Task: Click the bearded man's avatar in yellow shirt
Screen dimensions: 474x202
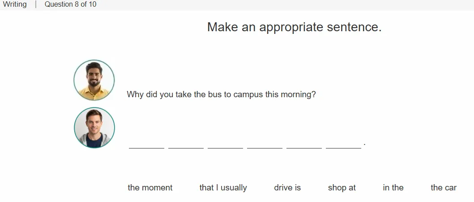Action: point(94,80)
